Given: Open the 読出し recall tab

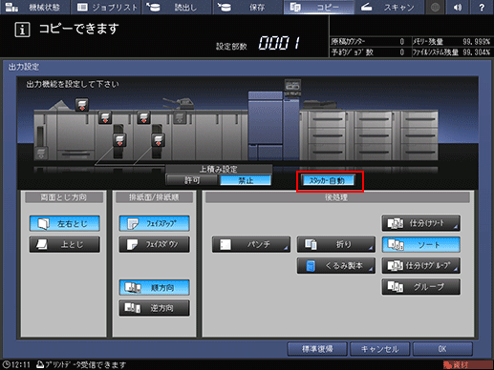Looking at the screenshot, I should [177, 7].
